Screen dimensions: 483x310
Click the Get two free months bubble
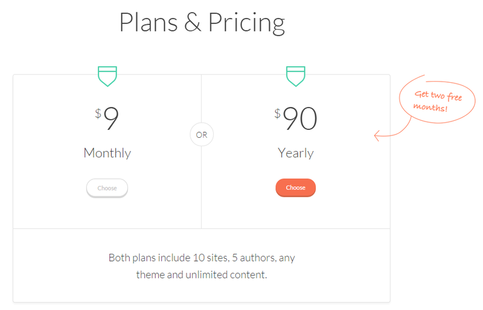tap(437, 101)
